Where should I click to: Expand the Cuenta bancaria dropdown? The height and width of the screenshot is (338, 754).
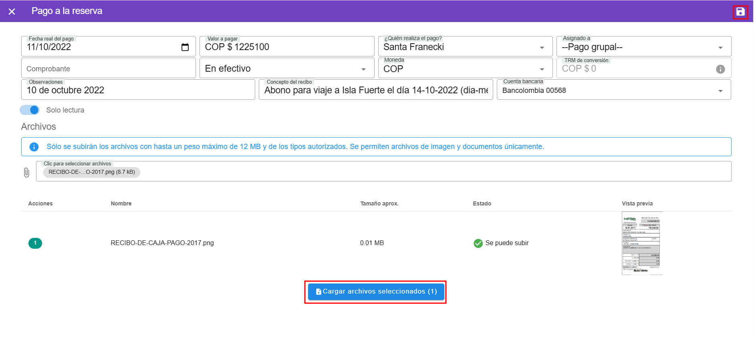pos(720,91)
